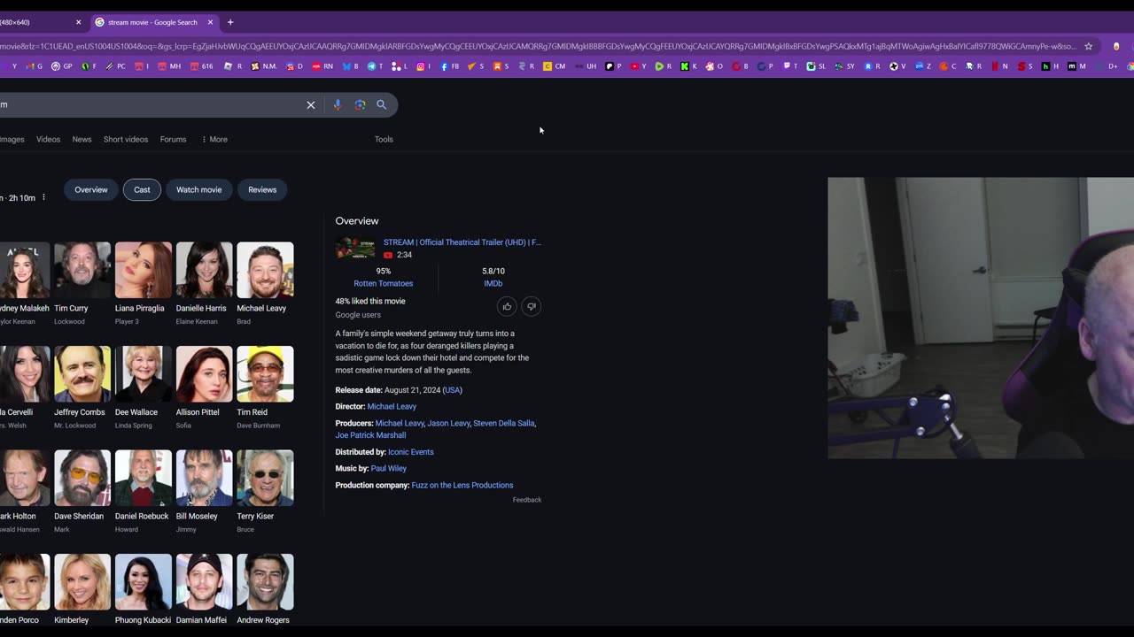Open the IMDb rating link
1134x637 pixels.
click(x=493, y=283)
